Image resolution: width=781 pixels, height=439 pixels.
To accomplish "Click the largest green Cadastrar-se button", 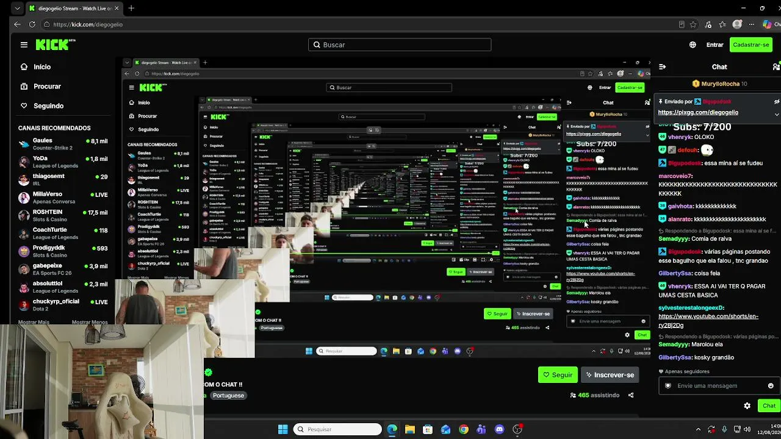I will pos(751,45).
